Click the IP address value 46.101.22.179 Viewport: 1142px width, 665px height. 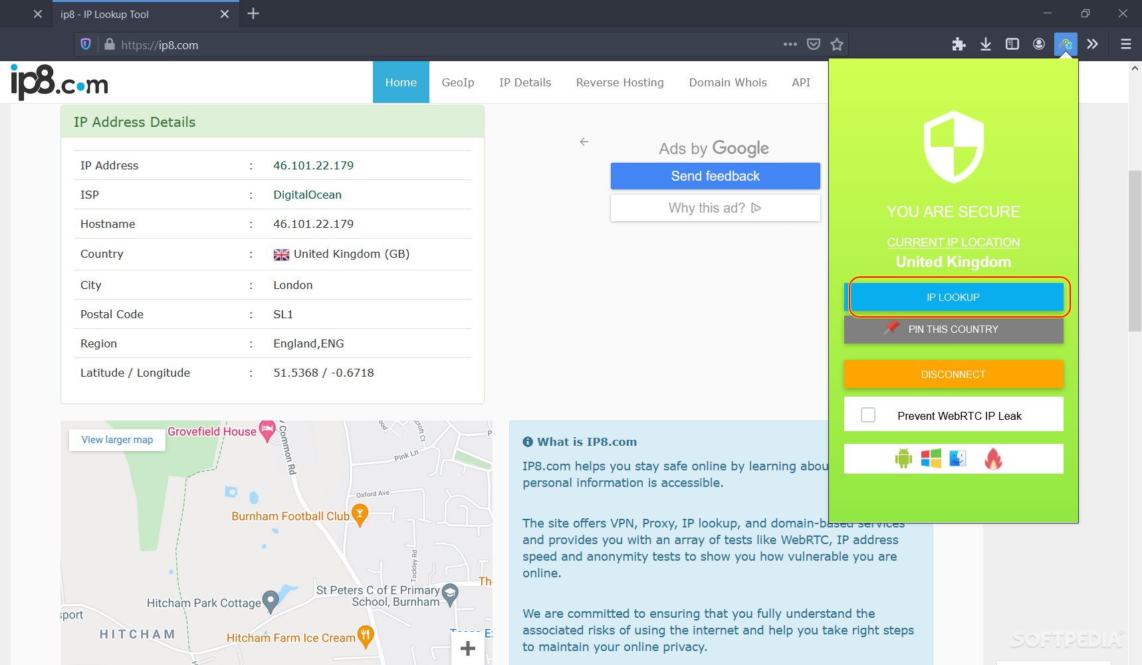pyautogui.click(x=314, y=165)
